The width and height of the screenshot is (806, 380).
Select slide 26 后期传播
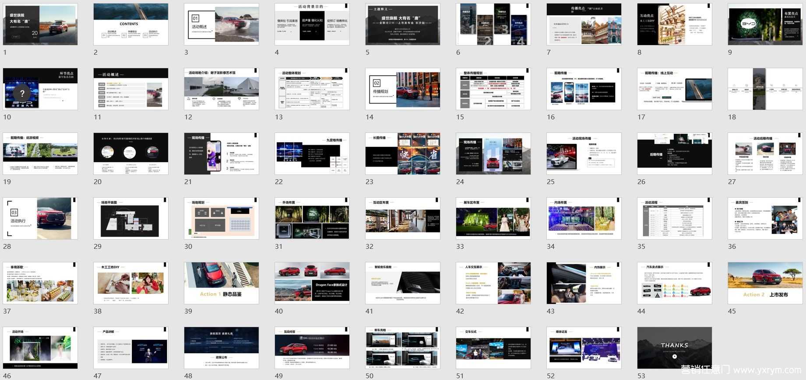pyautogui.click(x=675, y=153)
